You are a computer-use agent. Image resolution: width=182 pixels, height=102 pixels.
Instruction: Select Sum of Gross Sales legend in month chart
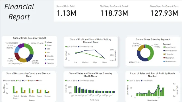(86, 81)
